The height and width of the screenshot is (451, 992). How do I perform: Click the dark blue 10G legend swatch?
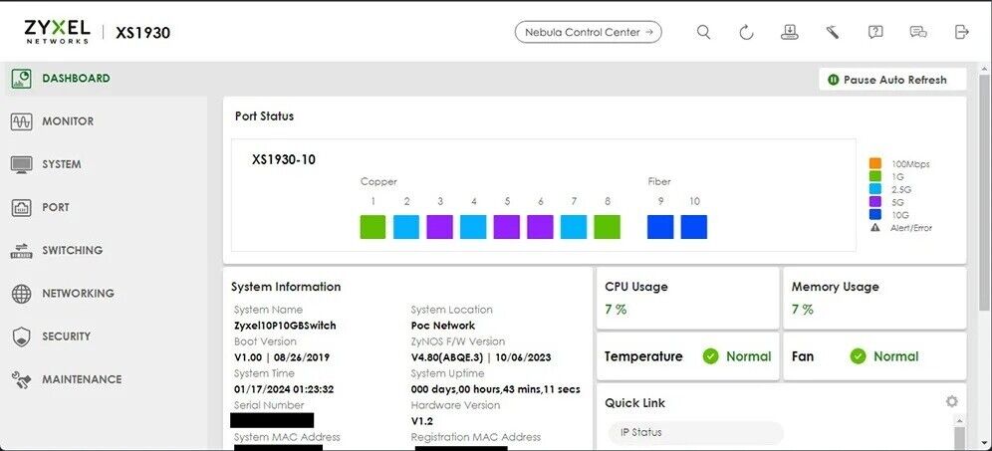click(x=875, y=215)
